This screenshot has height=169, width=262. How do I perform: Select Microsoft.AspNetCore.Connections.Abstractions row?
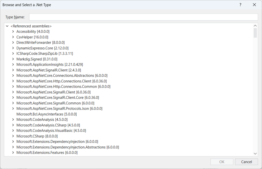[62, 75]
